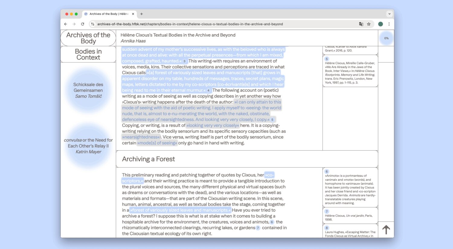Close the Archives of the Body tab
Image resolution: width=453 pixels, height=249 pixels.
(133, 14)
